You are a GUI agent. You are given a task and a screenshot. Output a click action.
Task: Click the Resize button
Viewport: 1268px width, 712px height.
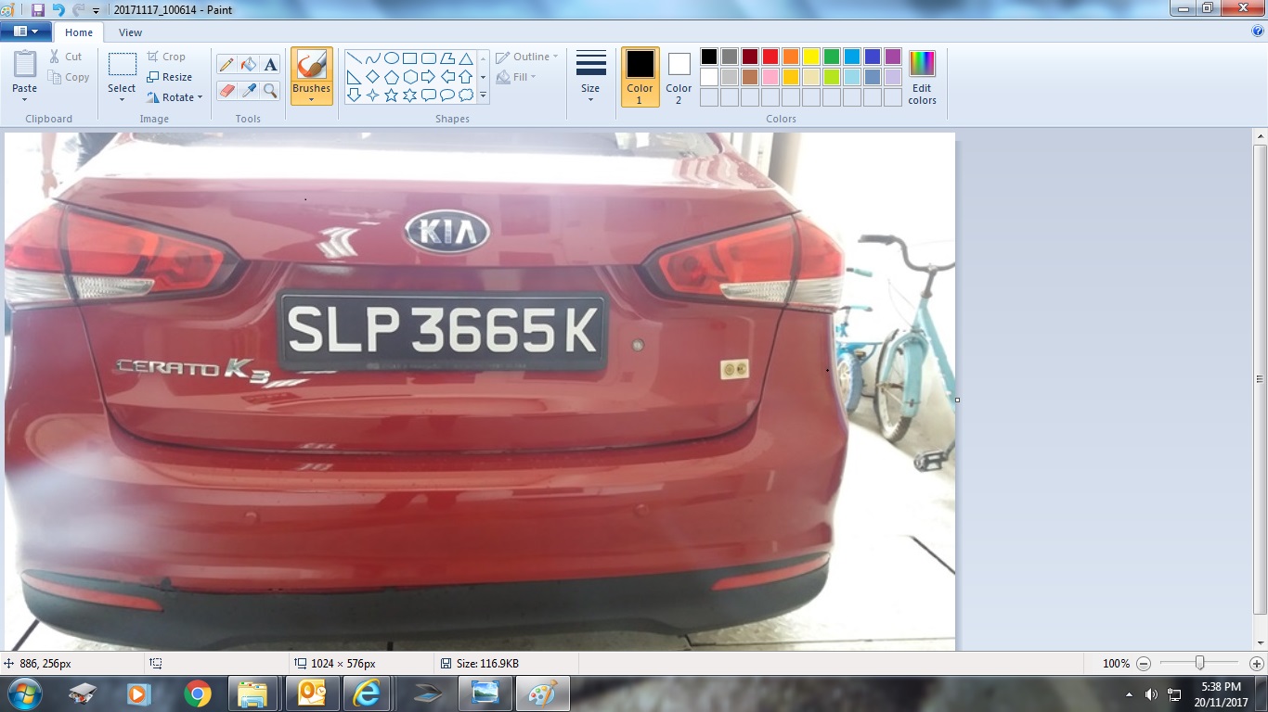[x=169, y=77]
